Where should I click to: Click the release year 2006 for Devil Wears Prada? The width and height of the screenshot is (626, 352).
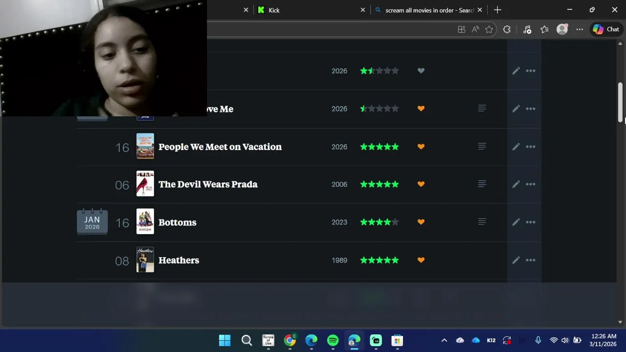339,184
